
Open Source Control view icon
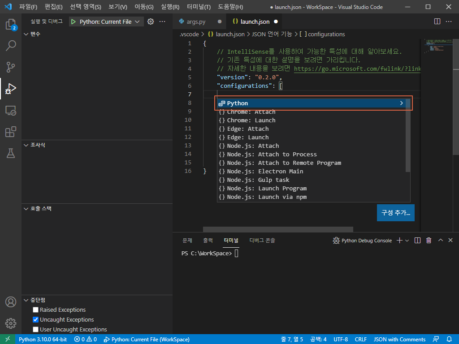tap(11, 67)
